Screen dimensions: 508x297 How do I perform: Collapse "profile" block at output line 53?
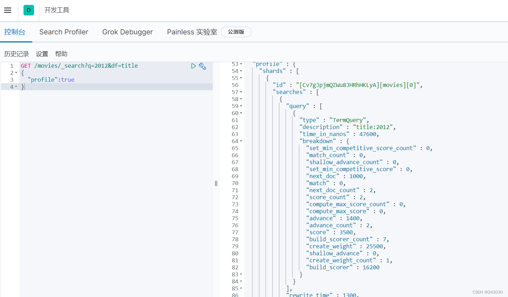[241, 64]
